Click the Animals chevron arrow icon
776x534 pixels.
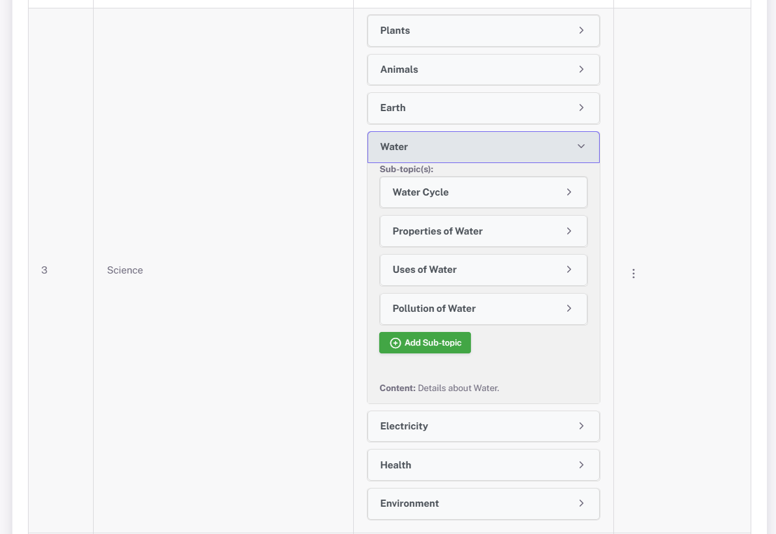pos(581,70)
